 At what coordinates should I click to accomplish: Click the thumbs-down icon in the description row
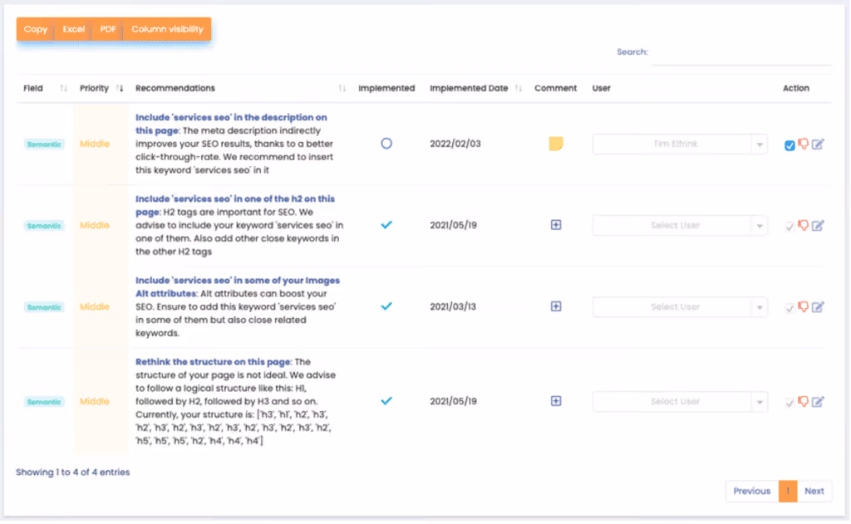pos(804,144)
